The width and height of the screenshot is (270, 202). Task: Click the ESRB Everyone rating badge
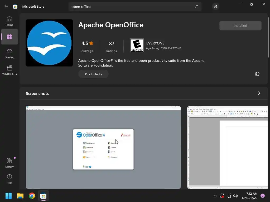[137, 45]
